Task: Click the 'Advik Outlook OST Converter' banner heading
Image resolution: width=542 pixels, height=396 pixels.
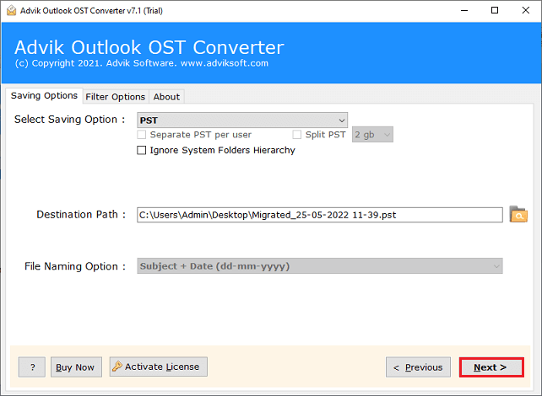Action: (x=149, y=47)
